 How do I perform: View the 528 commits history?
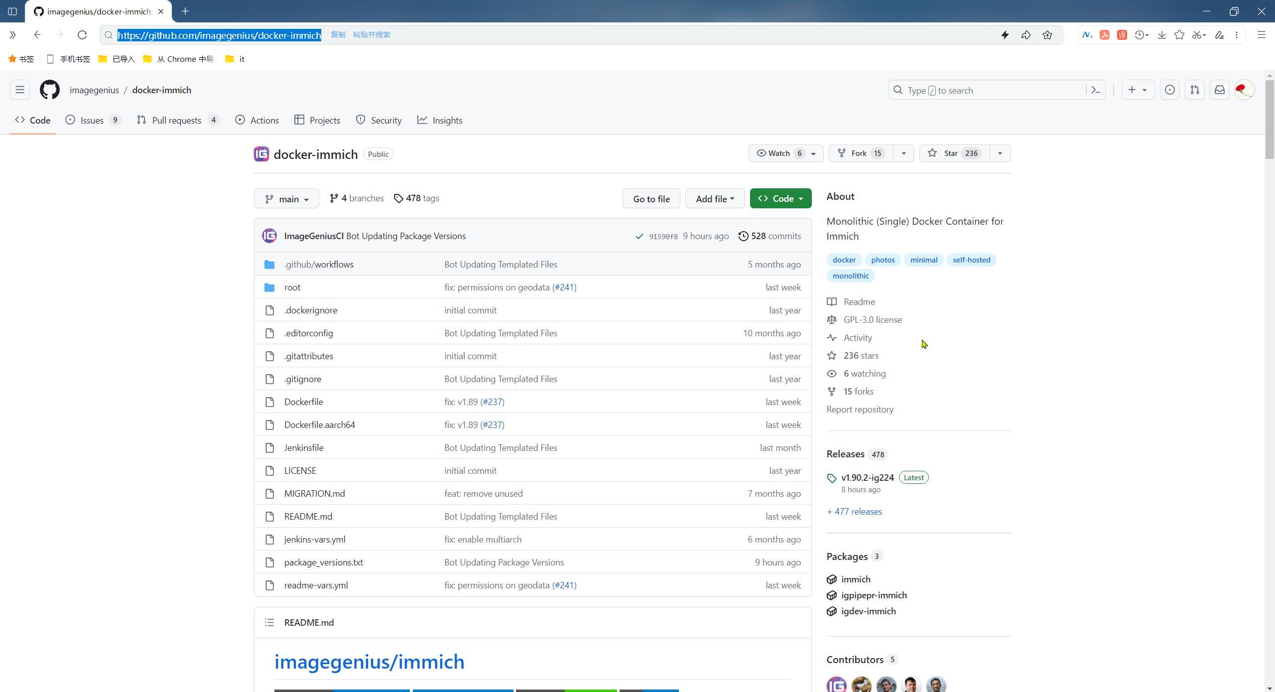click(x=770, y=236)
